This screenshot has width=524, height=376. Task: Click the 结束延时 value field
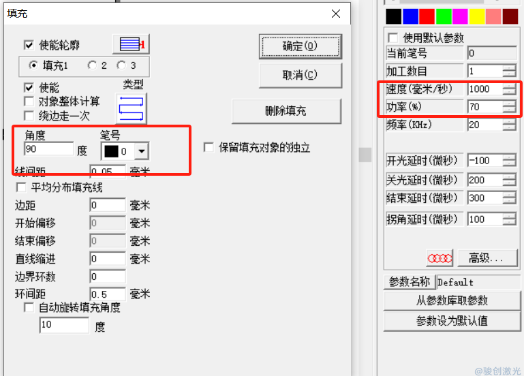pyautogui.click(x=485, y=198)
